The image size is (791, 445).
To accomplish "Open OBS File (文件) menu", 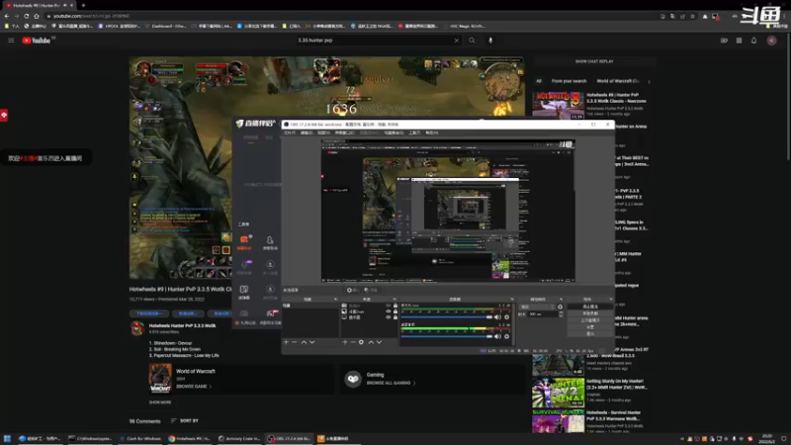I will [x=290, y=133].
